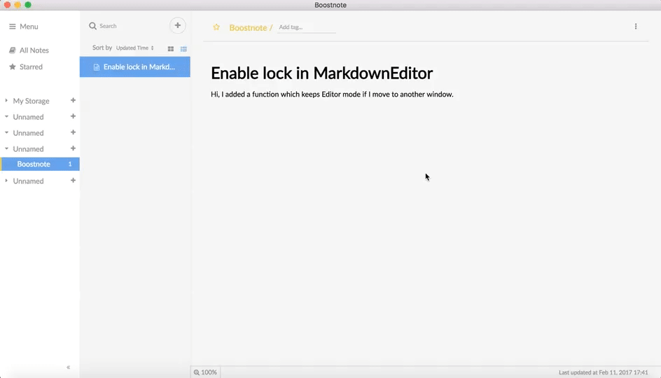
Task: Focus the Search input field
Action: pos(132,26)
